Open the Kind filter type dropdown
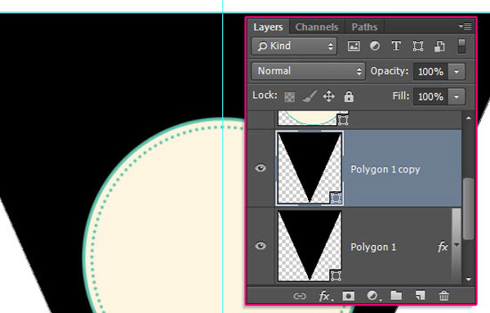The height and width of the screenshot is (313, 490). 294,47
